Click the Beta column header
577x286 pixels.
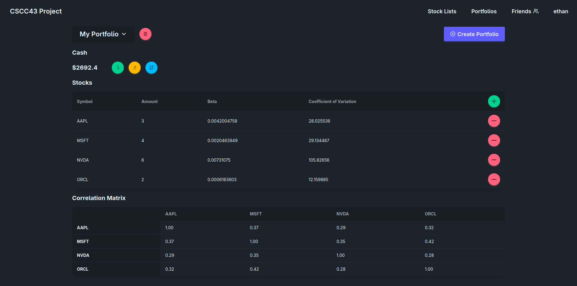tap(212, 102)
